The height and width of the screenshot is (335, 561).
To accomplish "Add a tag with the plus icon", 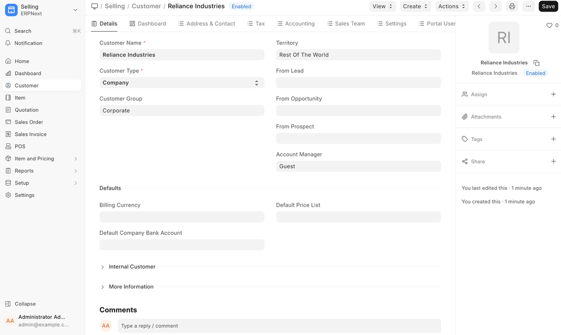I will click(x=553, y=139).
